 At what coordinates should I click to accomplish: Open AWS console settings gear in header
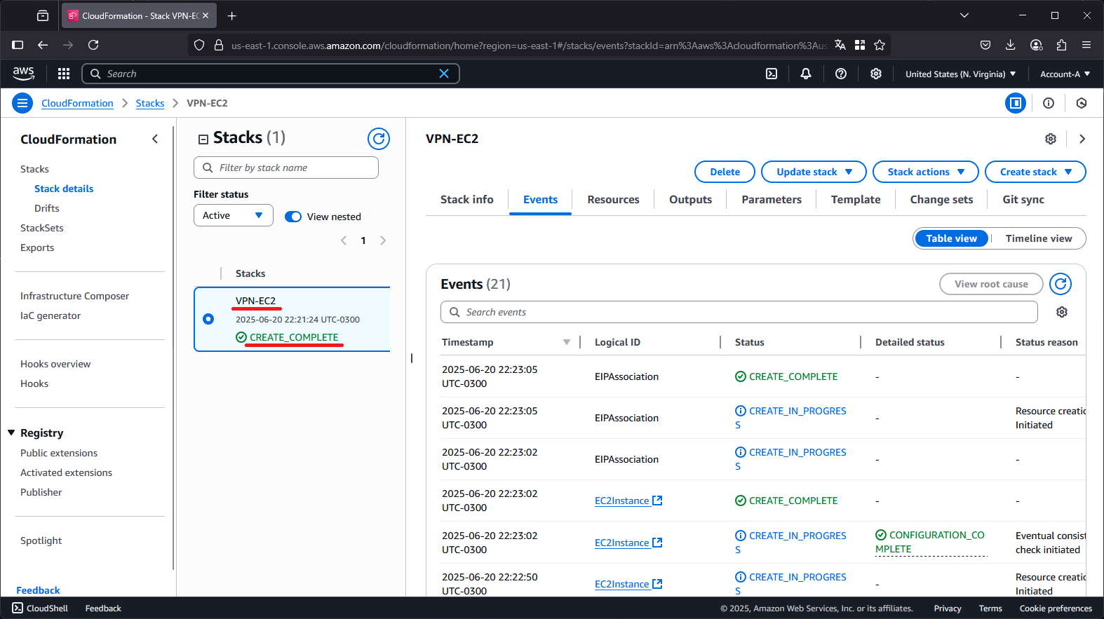[x=876, y=74]
